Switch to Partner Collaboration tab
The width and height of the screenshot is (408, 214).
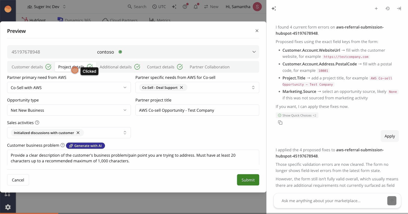point(210,67)
